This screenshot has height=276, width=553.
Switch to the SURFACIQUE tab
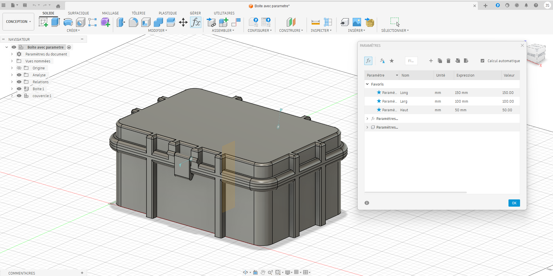[x=78, y=13]
